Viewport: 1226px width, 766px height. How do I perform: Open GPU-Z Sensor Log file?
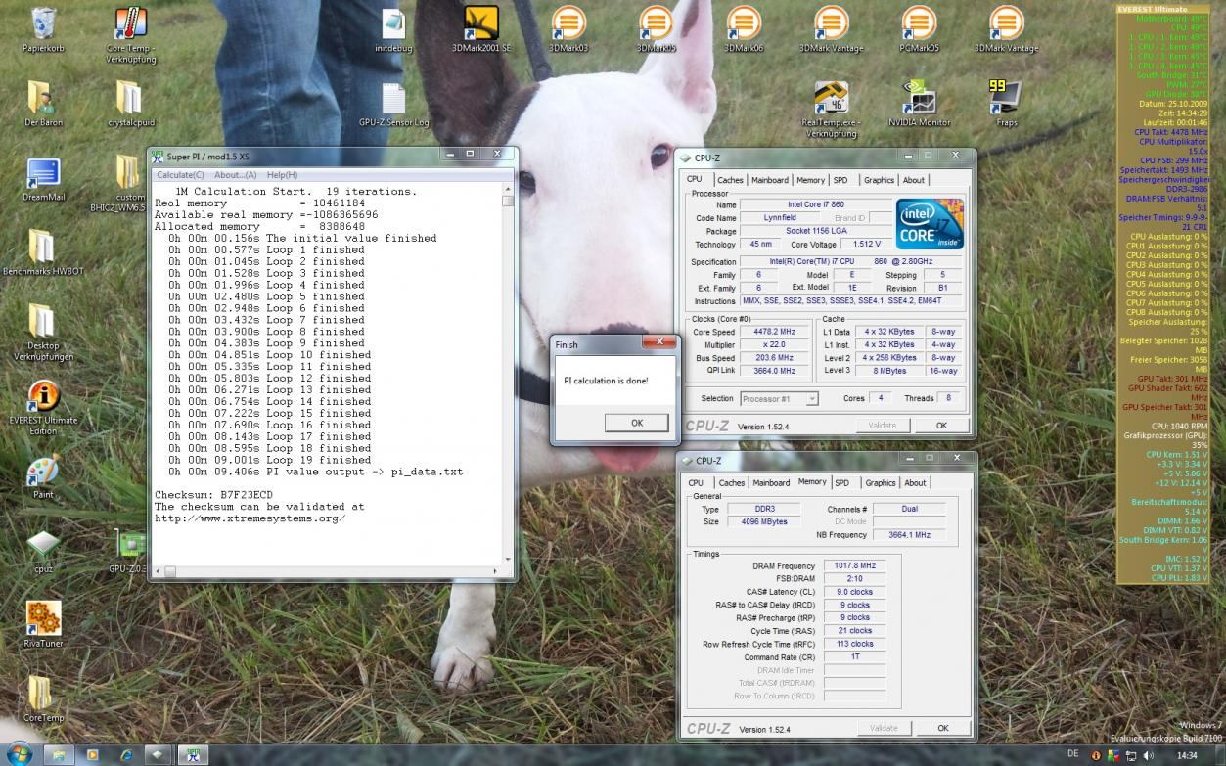pos(393,98)
